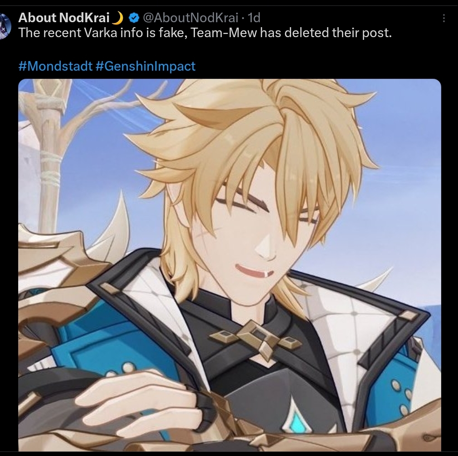Click the glowing blue gem on the chest
This screenshot has height=456, width=458.
coord(297,419)
